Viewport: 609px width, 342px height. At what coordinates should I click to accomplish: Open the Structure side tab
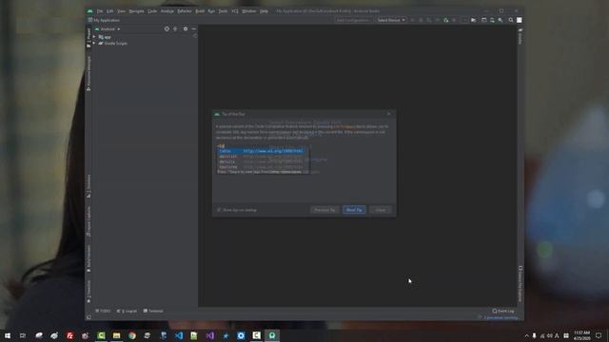(88, 186)
